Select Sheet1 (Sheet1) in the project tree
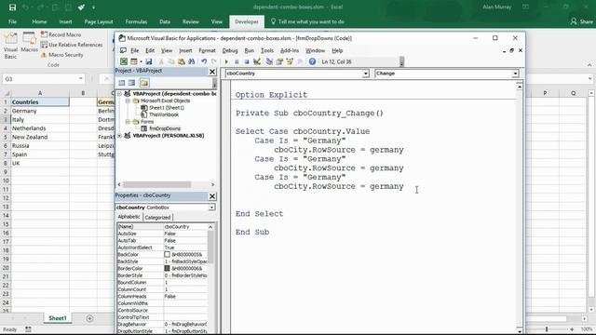 click(162, 108)
